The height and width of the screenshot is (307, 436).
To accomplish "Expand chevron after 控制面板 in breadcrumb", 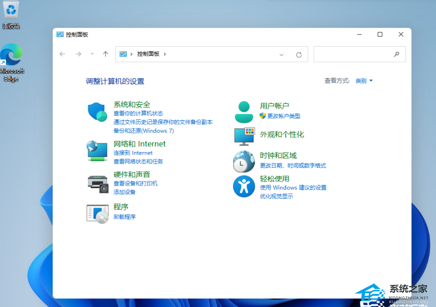I will (x=164, y=54).
